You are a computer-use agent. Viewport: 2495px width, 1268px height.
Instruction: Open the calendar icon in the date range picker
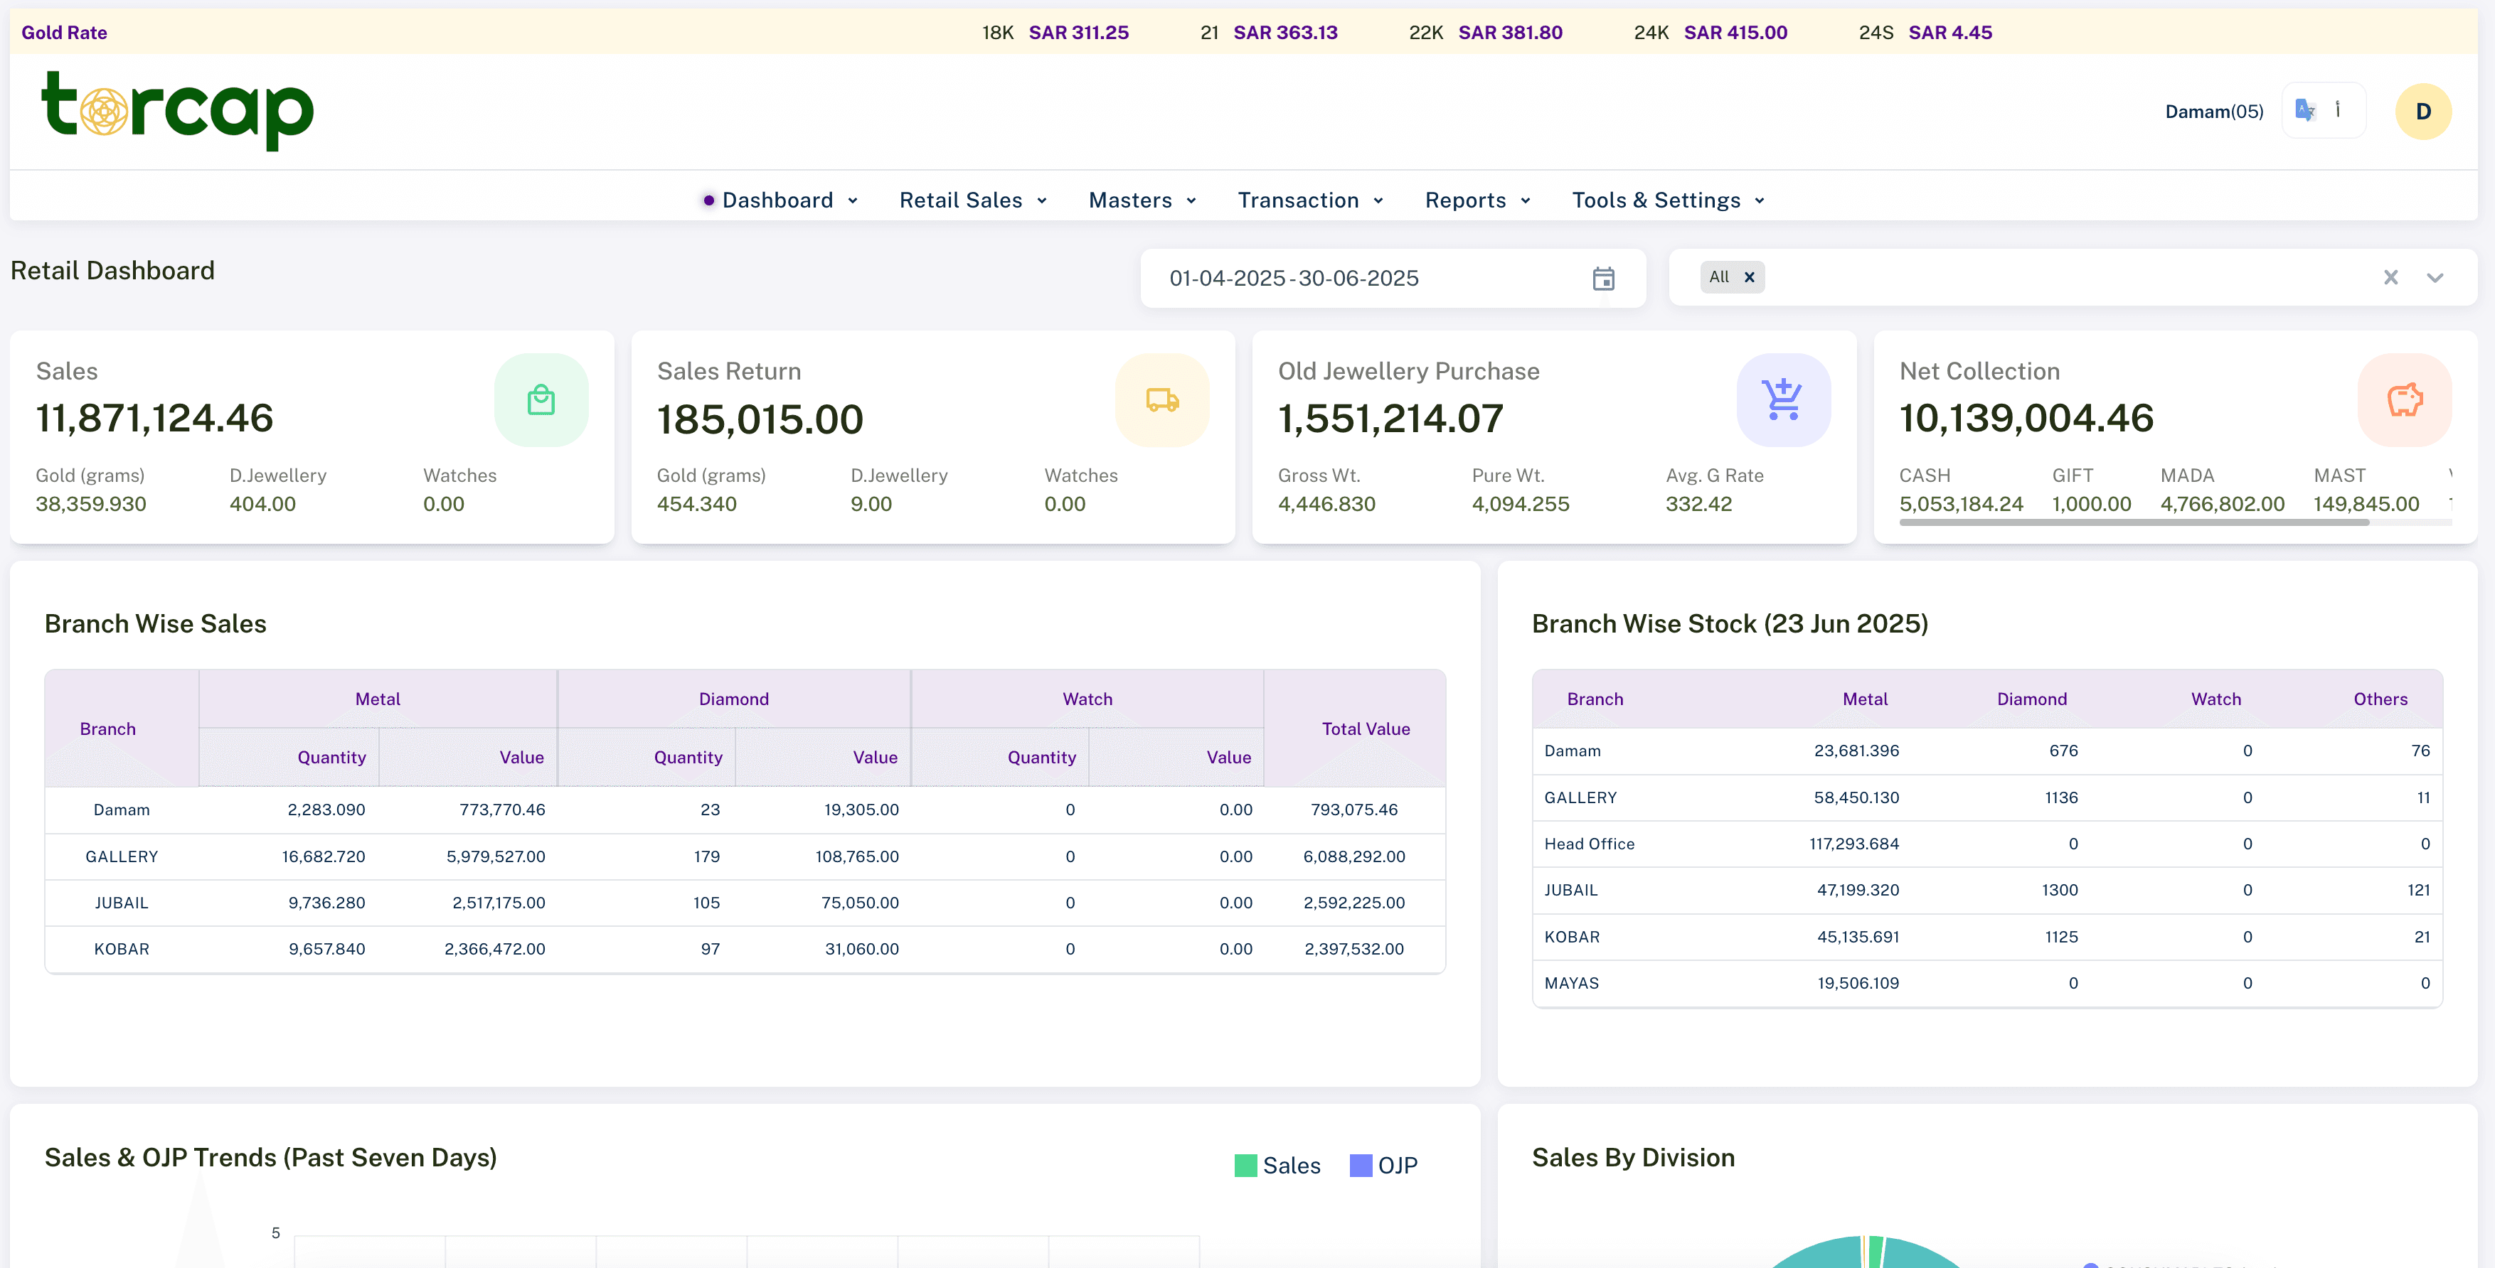coord(1604,278)
